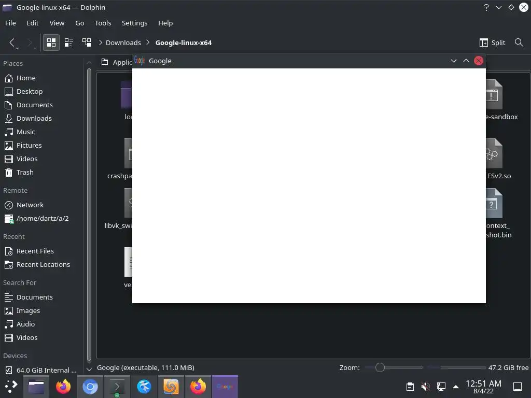The image size is (531, 398).
Task: Expand breadcrumb arrow before Google-linux-x64
Action: click(148, 42)
